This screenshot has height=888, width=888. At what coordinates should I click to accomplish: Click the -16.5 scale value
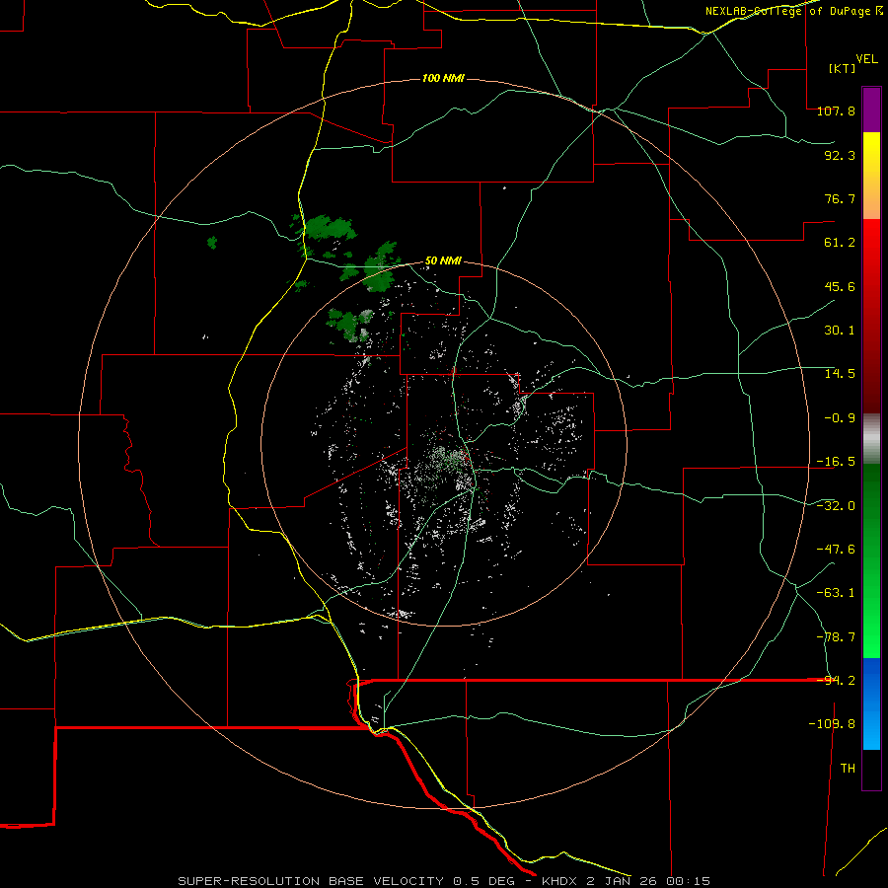click(x=836, y=462)
